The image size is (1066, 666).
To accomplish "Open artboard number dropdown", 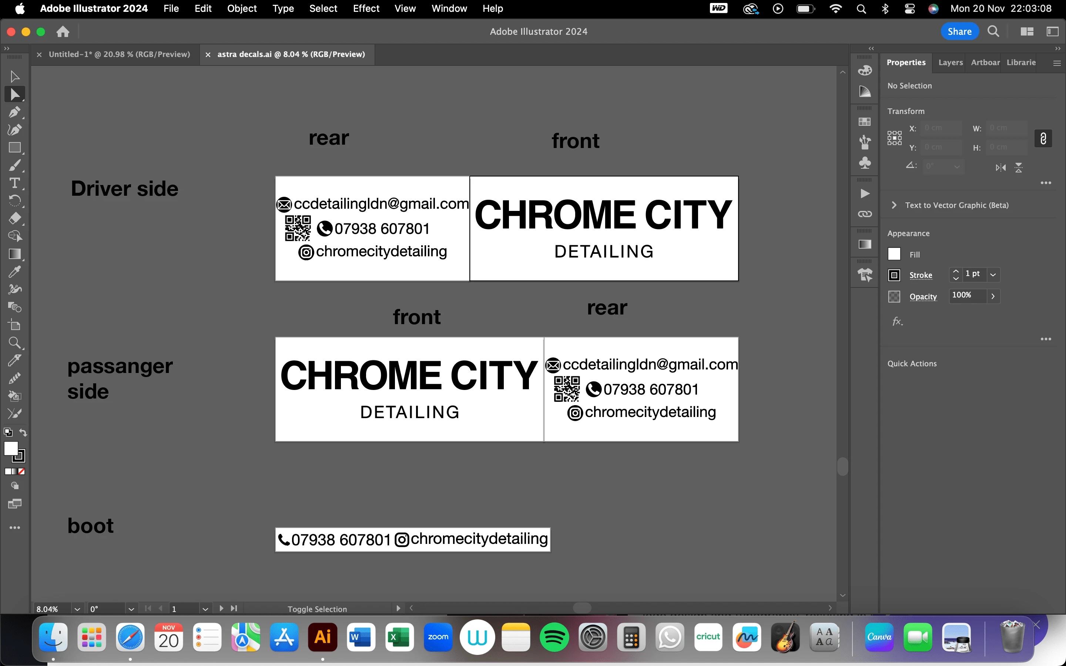I will click(x=205, y=609).
